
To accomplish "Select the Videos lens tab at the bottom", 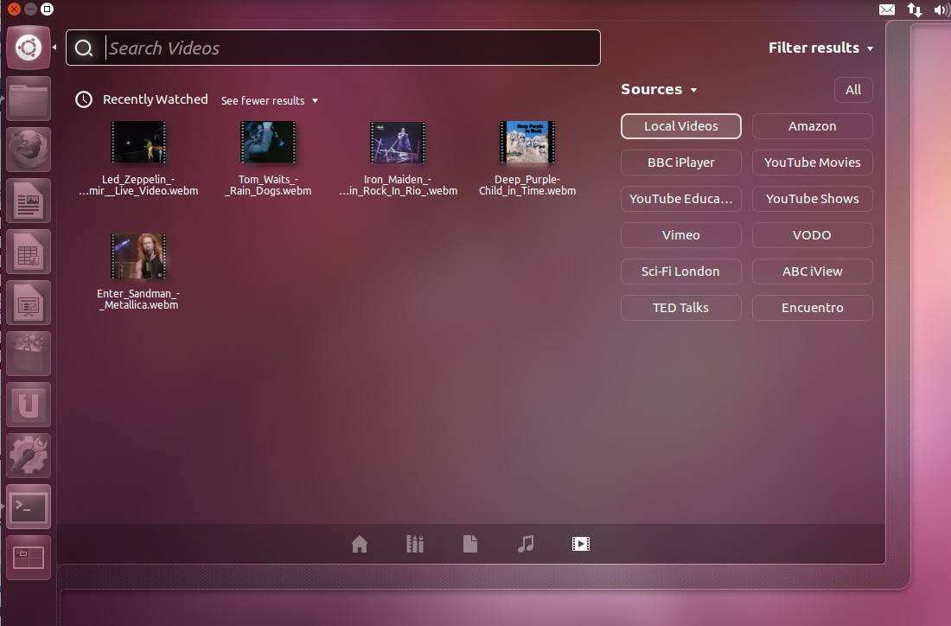I will (580, 544).
